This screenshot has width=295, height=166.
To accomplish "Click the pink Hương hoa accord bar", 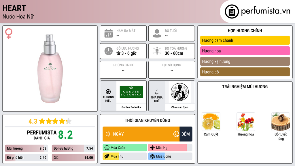I will click(x=245, y=51).
